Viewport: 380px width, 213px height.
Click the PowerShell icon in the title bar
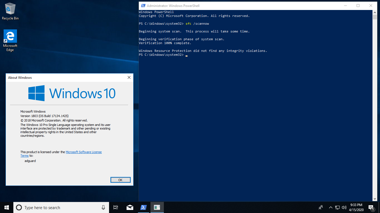point(143,6)
